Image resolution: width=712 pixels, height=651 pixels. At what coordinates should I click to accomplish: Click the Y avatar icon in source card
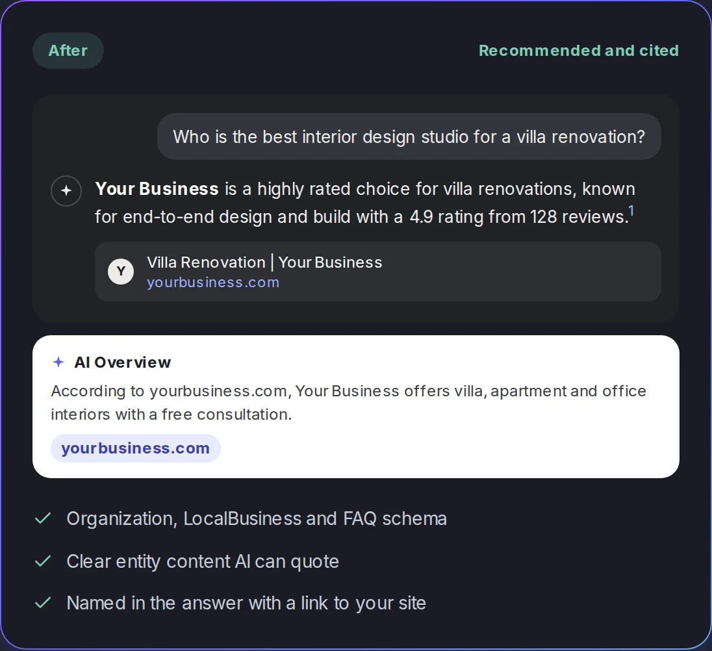click(121, 272)
